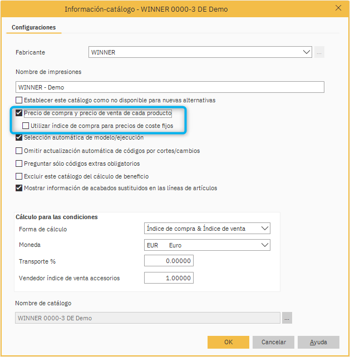Close the Información-catálogo dialog window
The height and width of the screenshot is (357, 350).
point(338,8)
